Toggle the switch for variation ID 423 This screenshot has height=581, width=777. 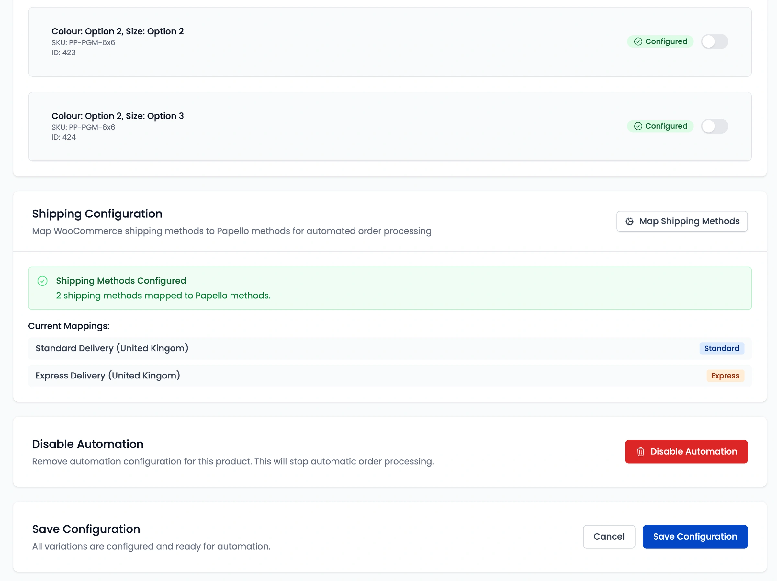pyautogui.click(x=714, y=41)
